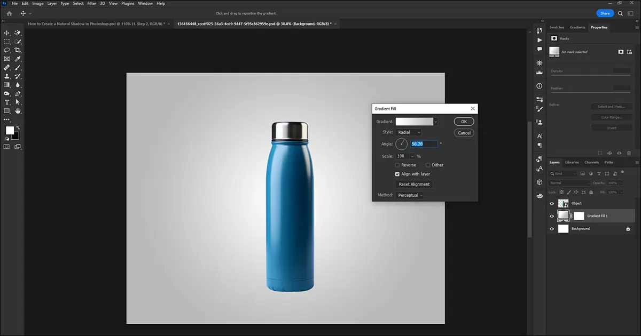Click Cancel in Gradient Fill dialog
The width and height of the screenshot is (641, 336).
[x=464, y=133]
